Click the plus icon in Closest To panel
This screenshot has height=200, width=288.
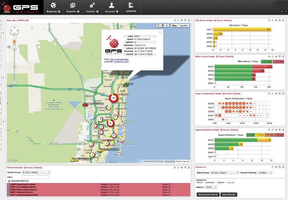pos(276,167)
